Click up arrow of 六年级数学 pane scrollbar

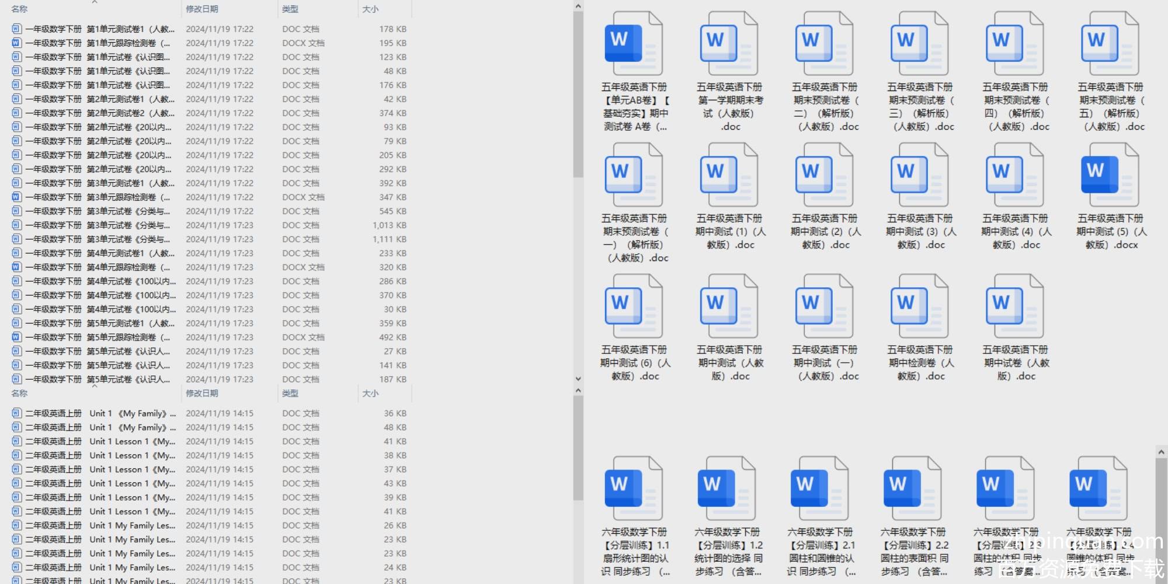point(1161,453)
